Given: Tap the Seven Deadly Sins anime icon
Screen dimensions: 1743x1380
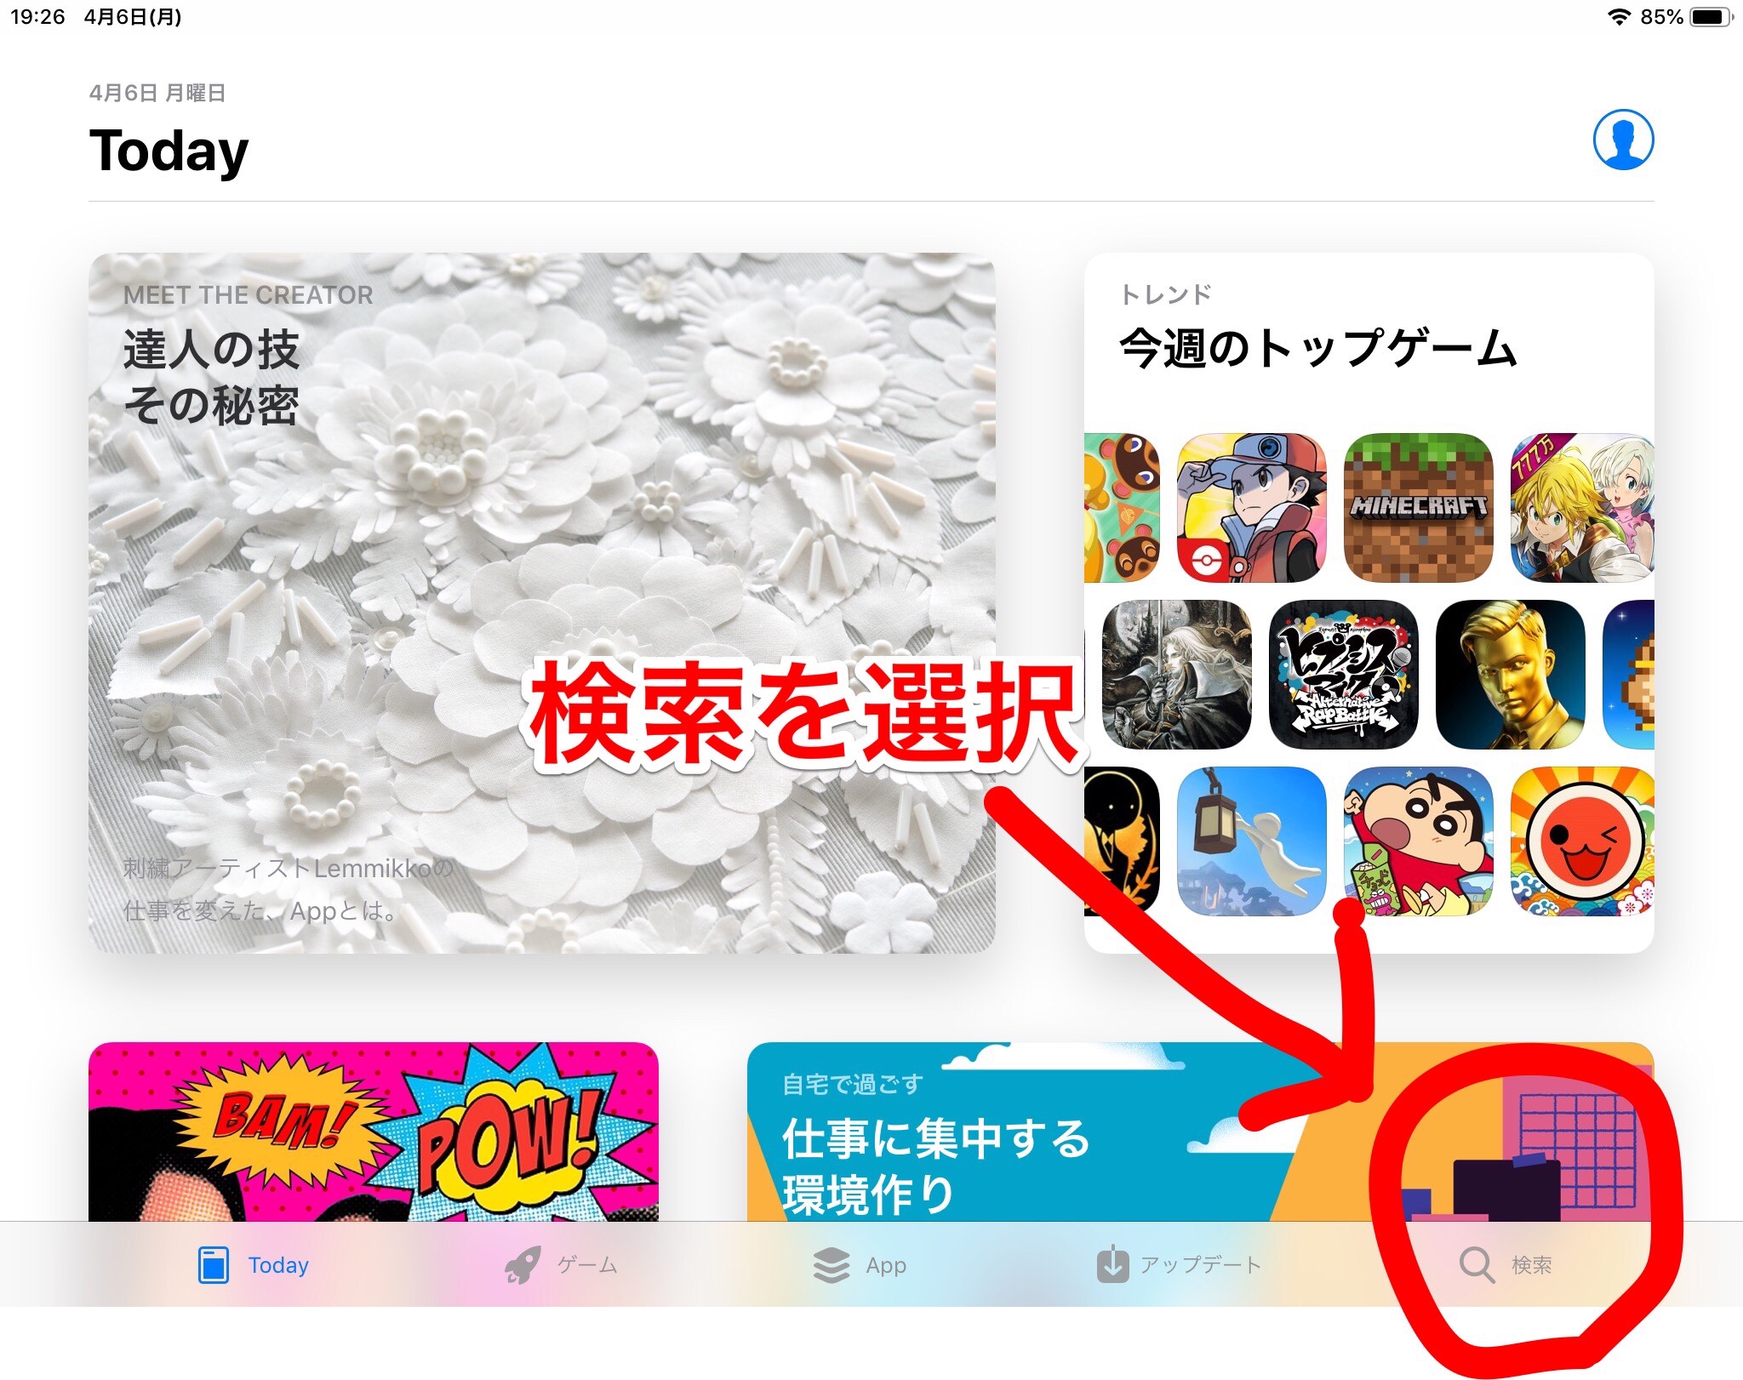Looking at the screenshot, I should (1582, 508).
